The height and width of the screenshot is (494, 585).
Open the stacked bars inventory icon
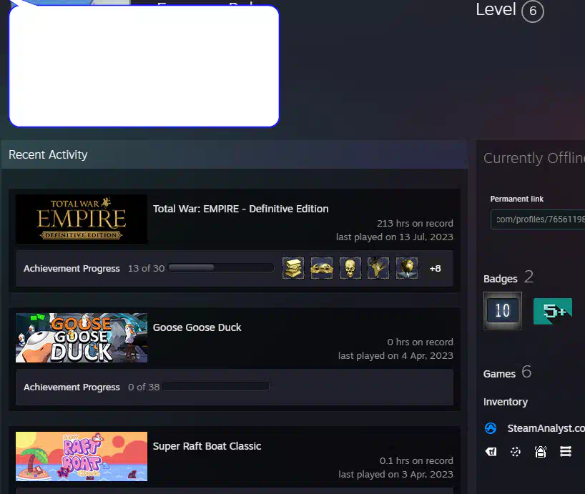click(566, 452)
